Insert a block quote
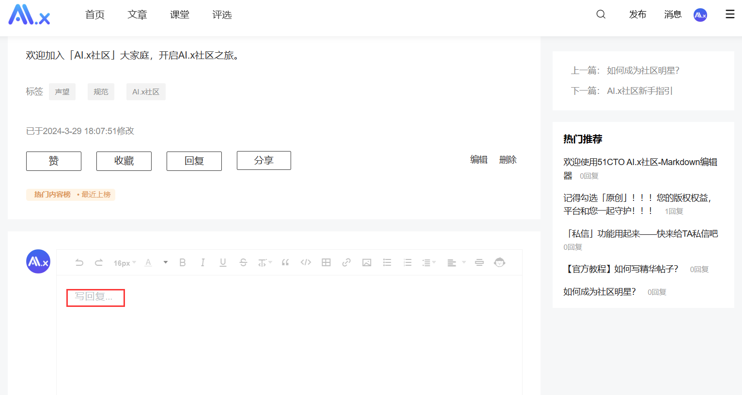The width and height of the screenshot is (742, 395). (285, 262)
